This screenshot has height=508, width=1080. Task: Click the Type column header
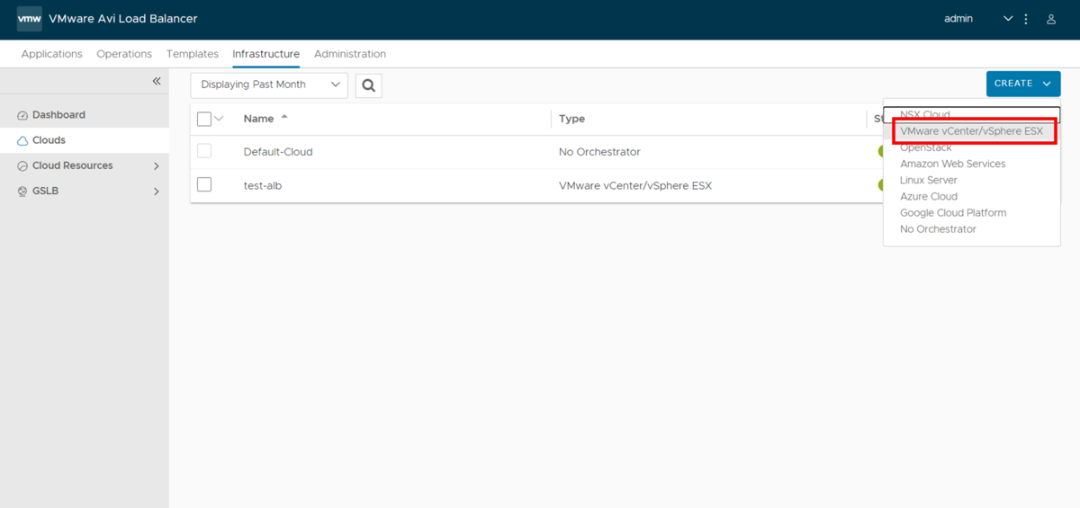click(571, 119)
